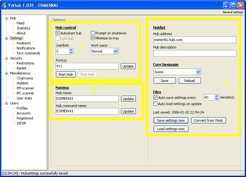The image size is (246, 177).
Task: Collapse the Miscellaneous tree node
Action: pos(7,73)
